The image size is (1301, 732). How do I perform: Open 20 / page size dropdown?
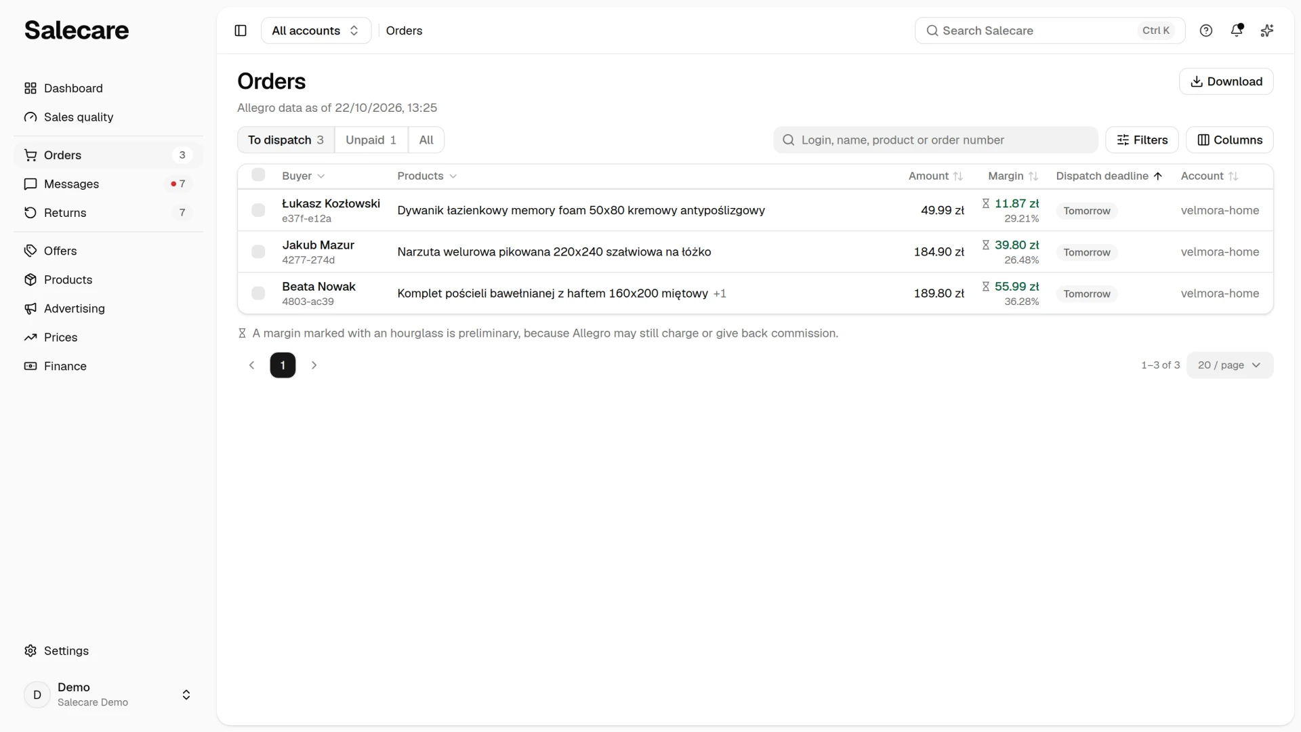coord(1230,365)
